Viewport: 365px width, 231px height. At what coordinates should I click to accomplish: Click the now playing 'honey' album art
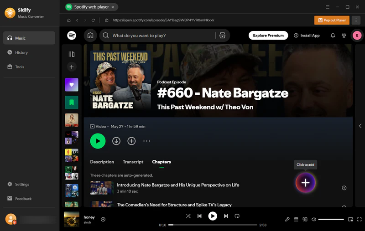(72, 219)
